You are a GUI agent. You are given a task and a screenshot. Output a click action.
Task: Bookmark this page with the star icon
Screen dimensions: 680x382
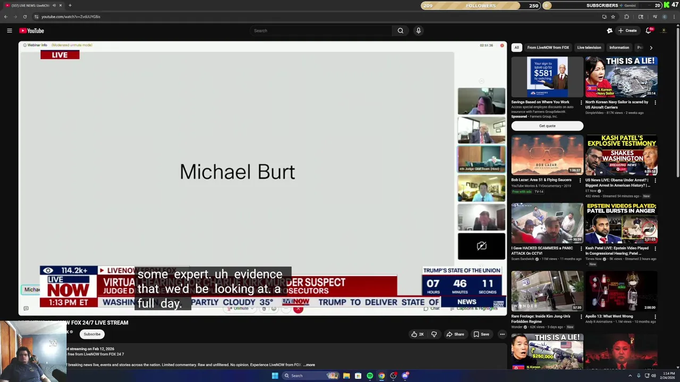point(613,16)
